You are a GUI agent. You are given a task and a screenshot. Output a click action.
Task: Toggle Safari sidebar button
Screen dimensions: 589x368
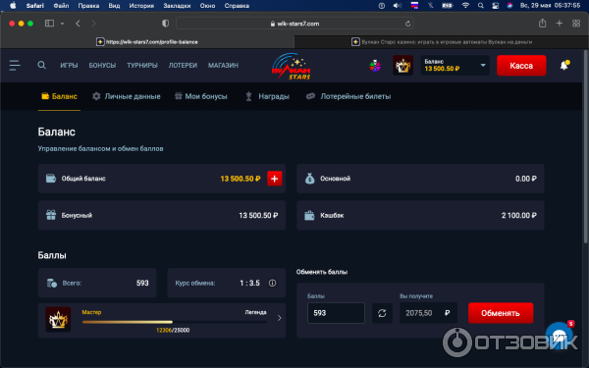click(x=50, y=24)
